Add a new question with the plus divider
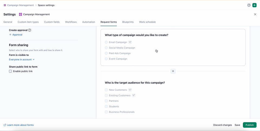 (x=173, y=71)
